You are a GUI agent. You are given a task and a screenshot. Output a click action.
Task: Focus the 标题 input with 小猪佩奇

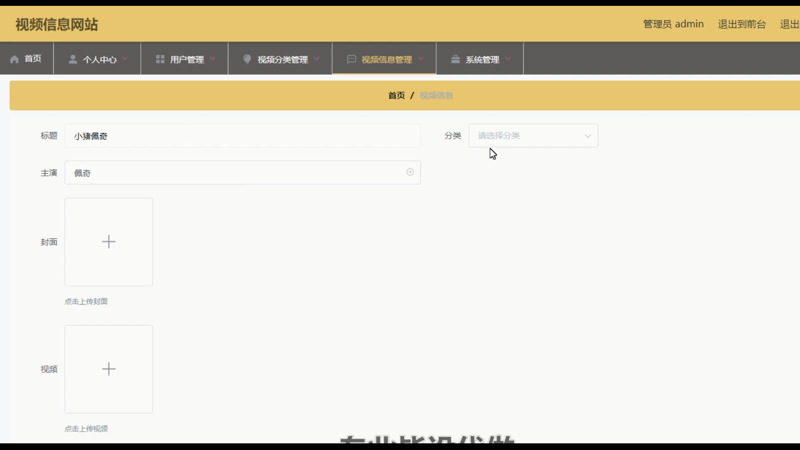click(242, 136)
